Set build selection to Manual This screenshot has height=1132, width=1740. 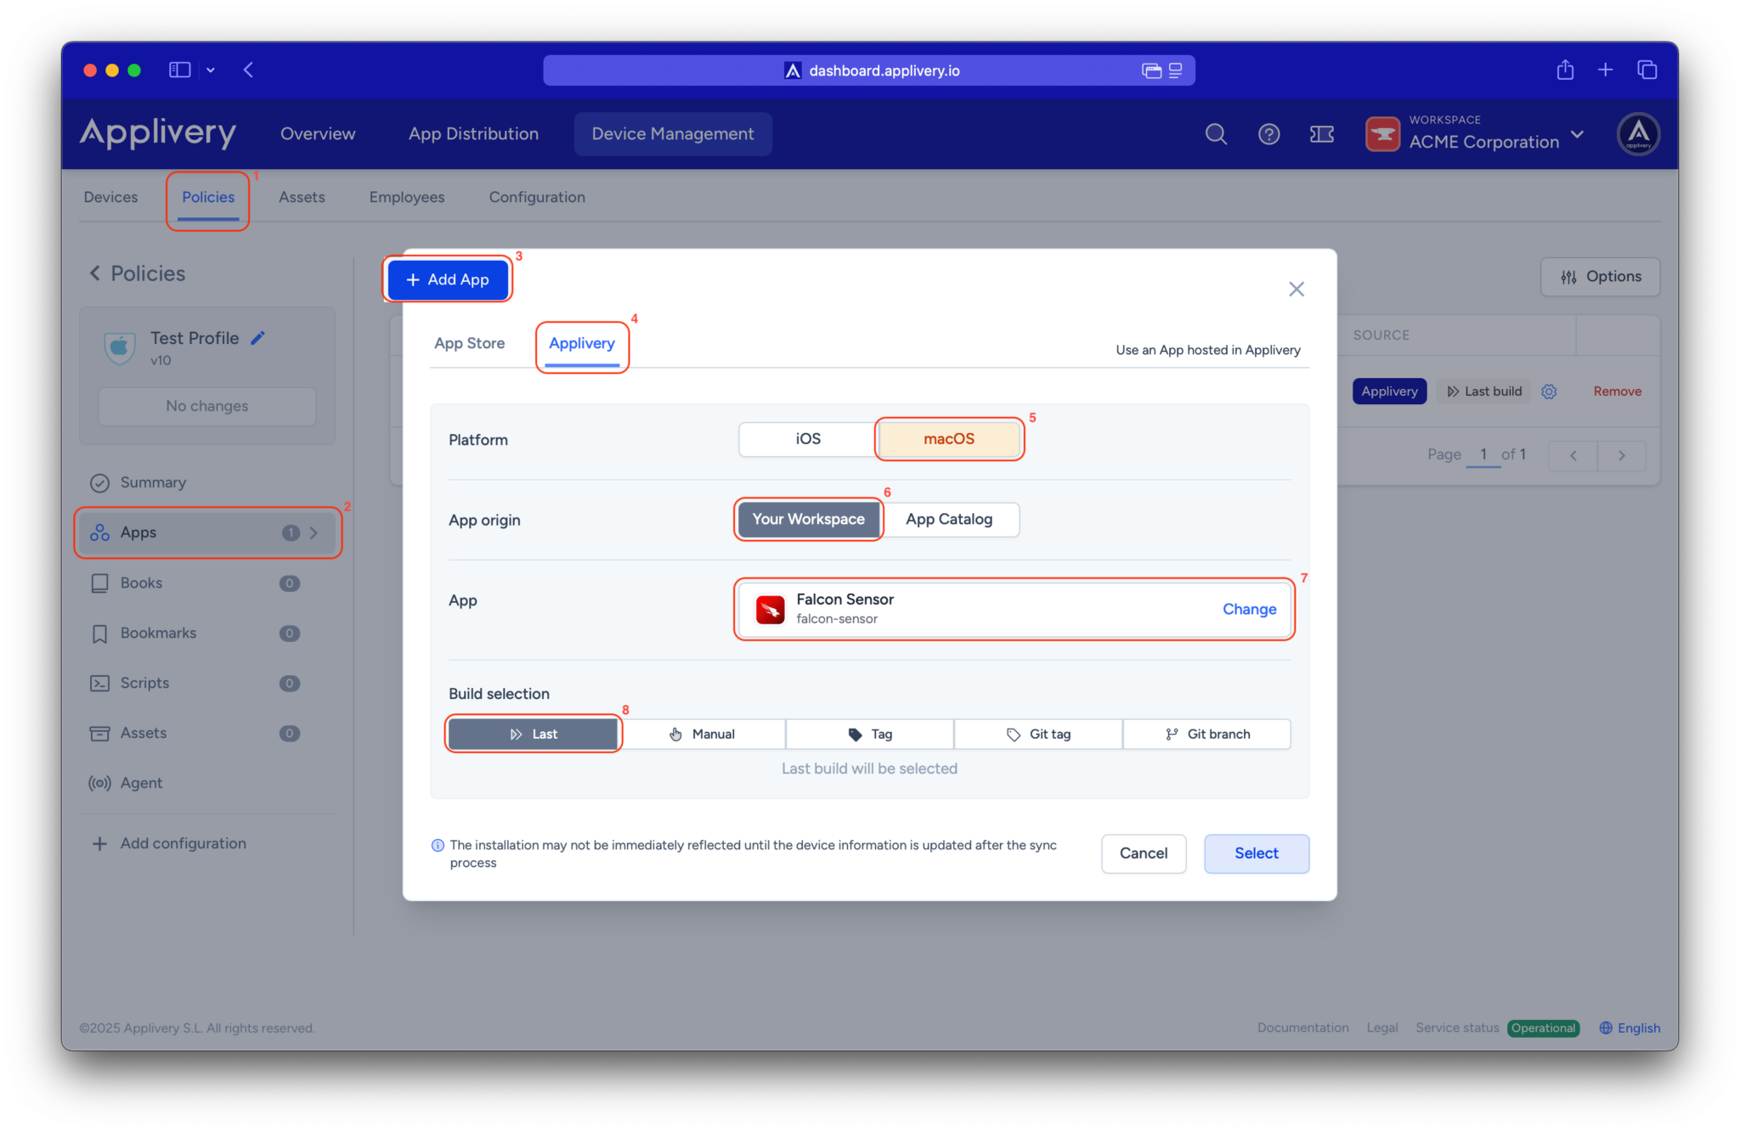(x=703, y=733)
